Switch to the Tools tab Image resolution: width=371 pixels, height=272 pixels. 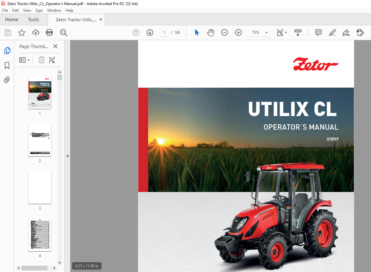[x=33, y=20]
